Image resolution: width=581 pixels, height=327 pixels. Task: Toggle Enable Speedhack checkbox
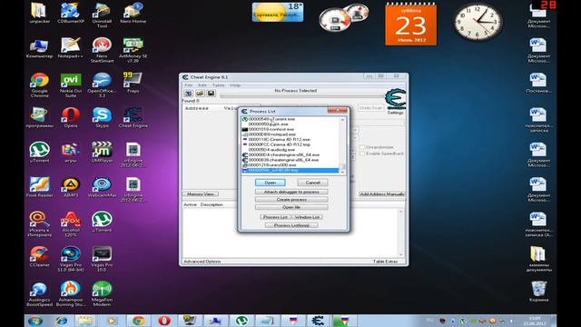coord(363,154)
